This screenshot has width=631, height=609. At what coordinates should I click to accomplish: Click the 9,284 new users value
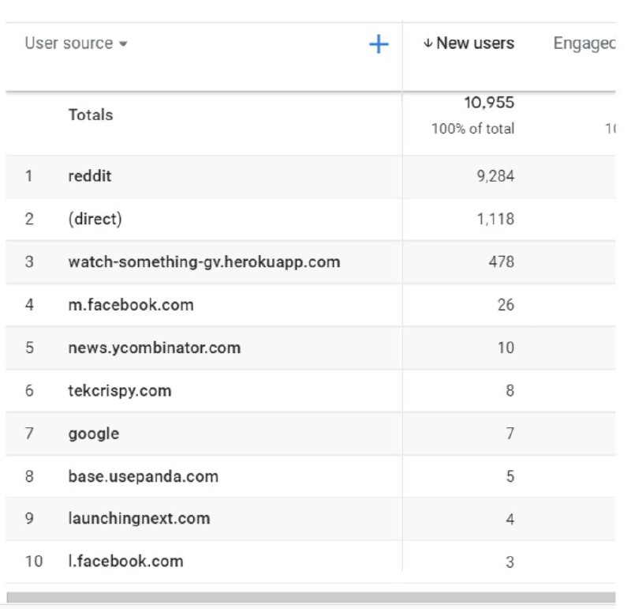tap(495, 176)
